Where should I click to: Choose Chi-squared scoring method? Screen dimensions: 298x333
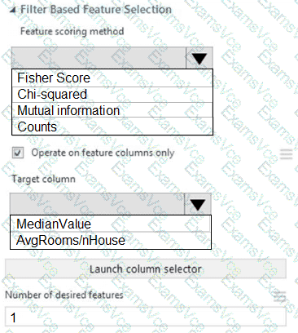click(x=112, y=95)
